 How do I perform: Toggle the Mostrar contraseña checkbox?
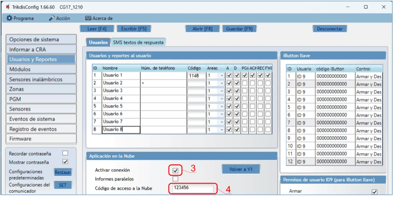pyautogui.click(x=65, y=162)
